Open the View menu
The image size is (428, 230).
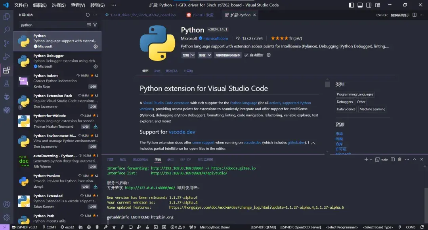click(x=78, y=5)
